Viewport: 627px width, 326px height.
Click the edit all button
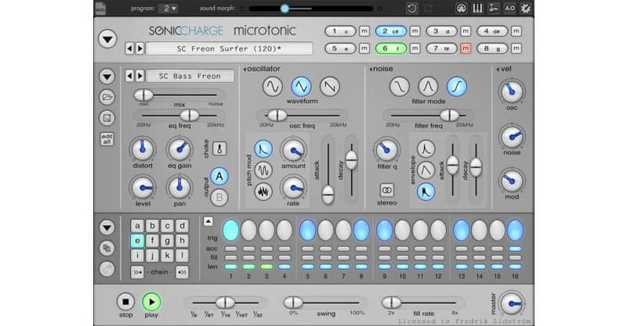tap(107, 139)
